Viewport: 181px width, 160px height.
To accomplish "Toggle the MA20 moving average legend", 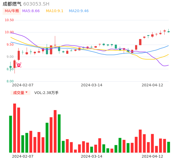I will click(x=79, y=11).
